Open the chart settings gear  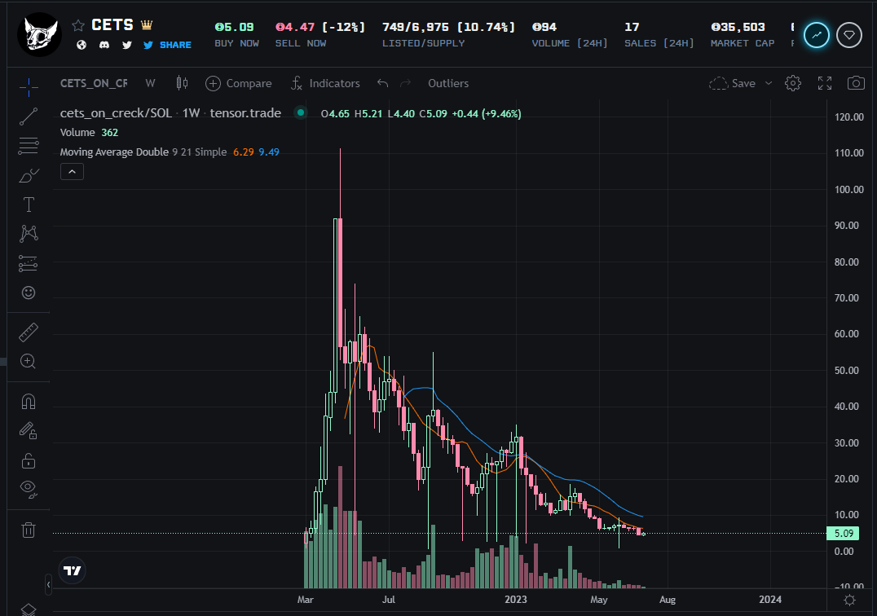(x=792, y=83)
